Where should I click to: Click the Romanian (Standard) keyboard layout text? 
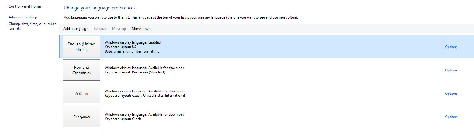148,72
